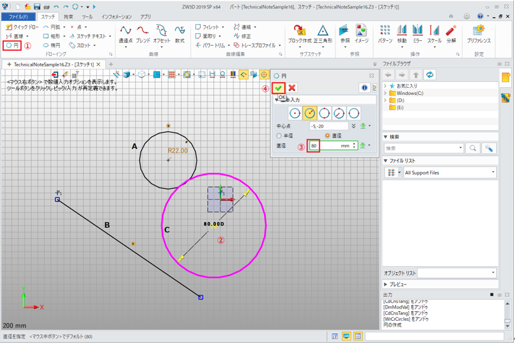515x343 pixels.
Task: Click the 中心点 center point input field
Action: click(x=329, y=126)
